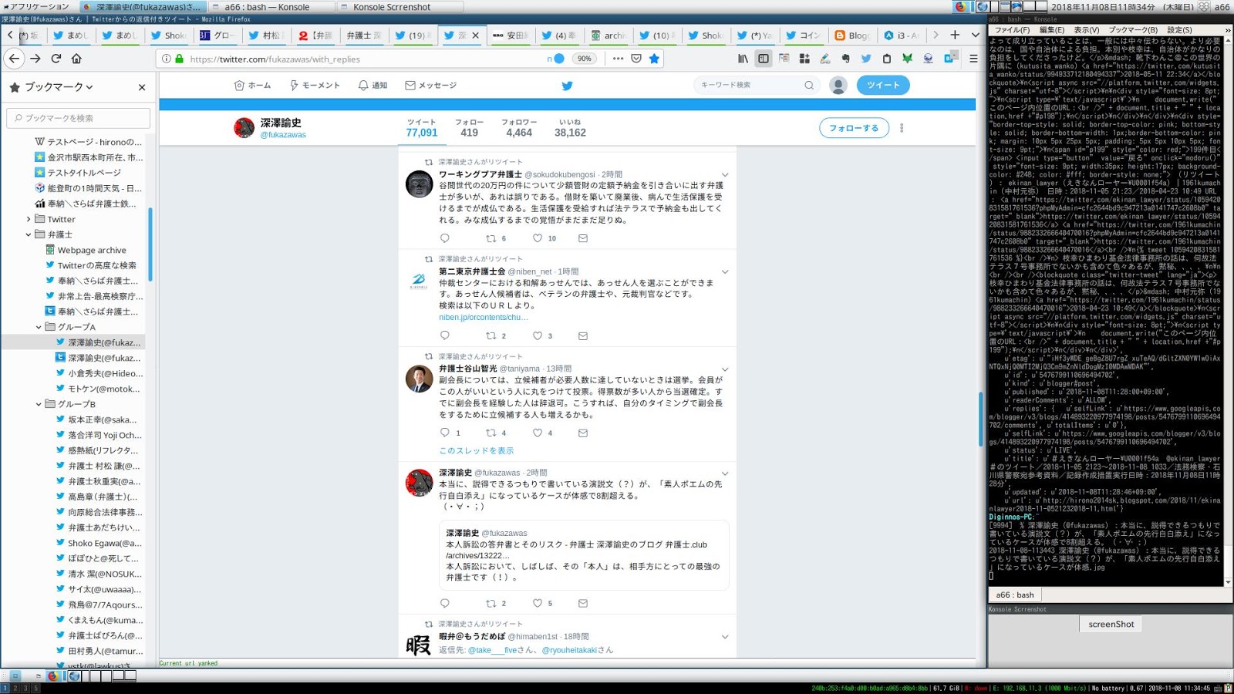Like the ワーキングプア弁護士 tweet
The width and height of the screenshot is (1234, 694).
point(538,238)
